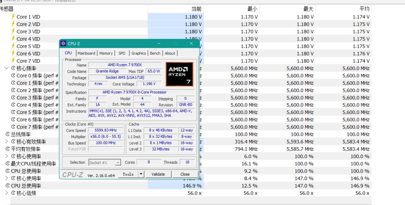Screen dimensions: 405x205
Task: Click the Core Speed value field
Action: click(x=106, y=130)
